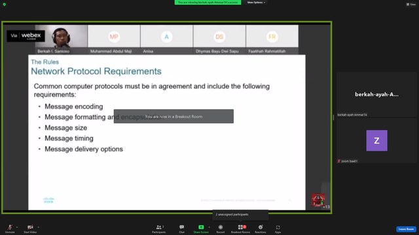Click the View layout button top-right
Viewport: 419px width, 235px height.
(411, 5)
